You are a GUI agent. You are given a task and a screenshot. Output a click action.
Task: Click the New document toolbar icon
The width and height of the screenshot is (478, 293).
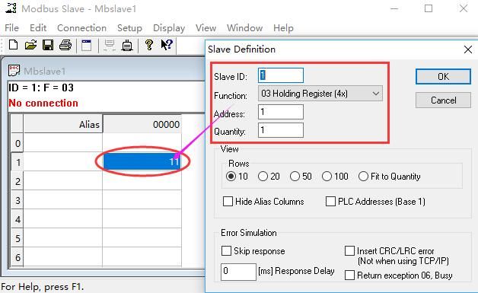click(x=13, y=45)
